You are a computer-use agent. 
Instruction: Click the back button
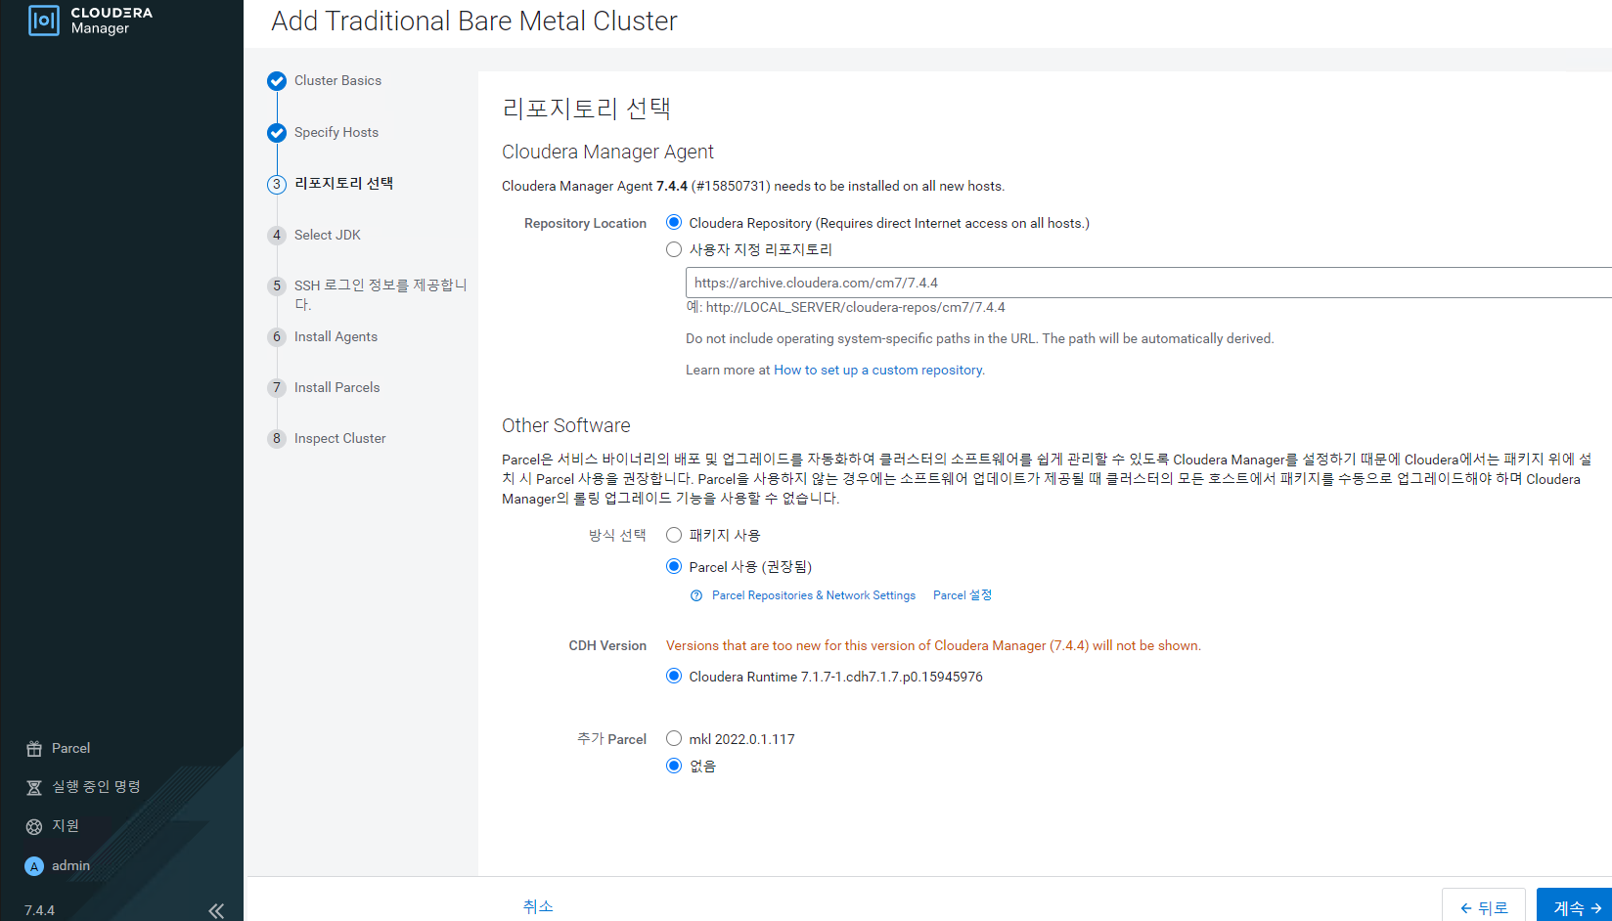point(1484,906)
